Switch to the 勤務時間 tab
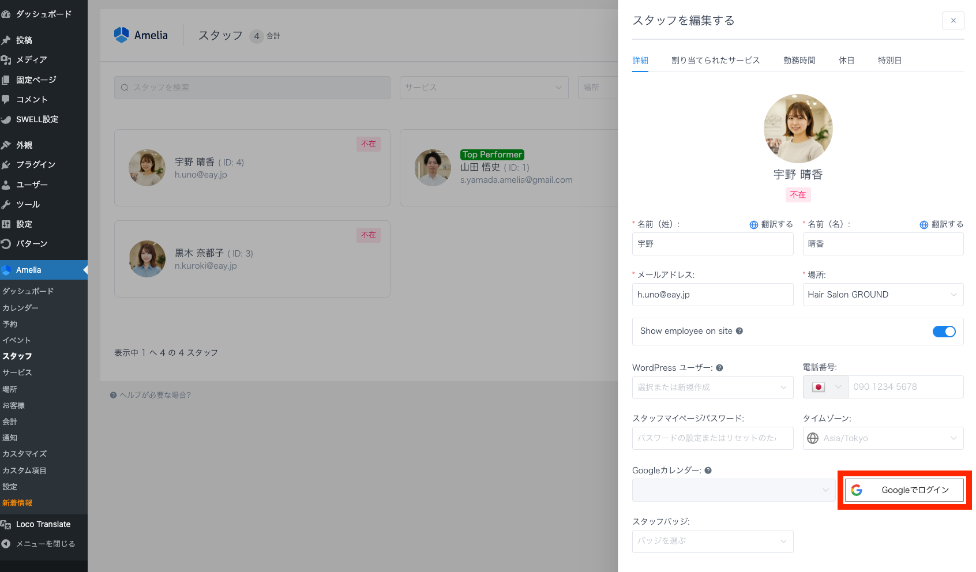976x572 pixels. (x=799, y=61)
